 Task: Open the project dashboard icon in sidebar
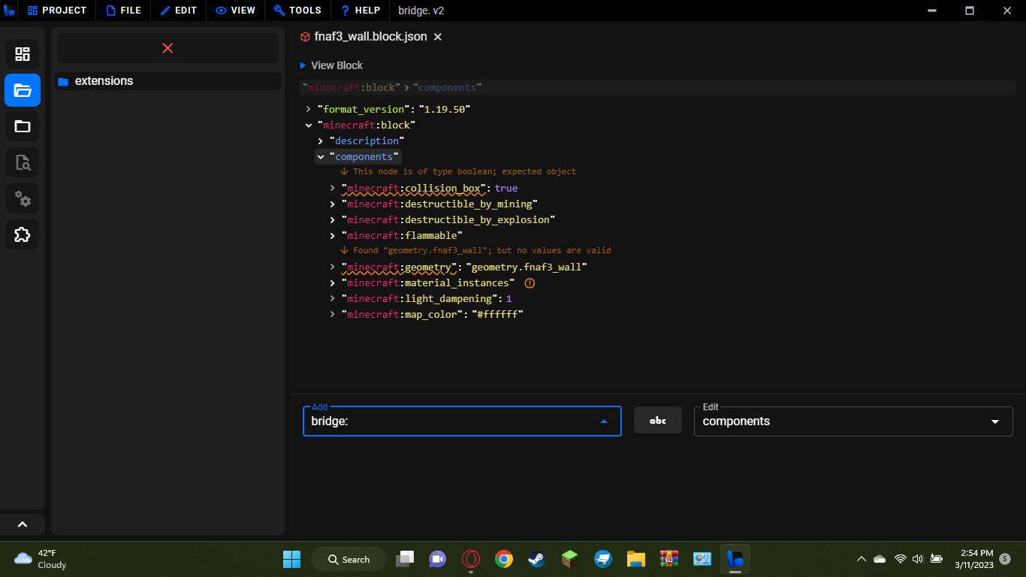coord(23,53)
